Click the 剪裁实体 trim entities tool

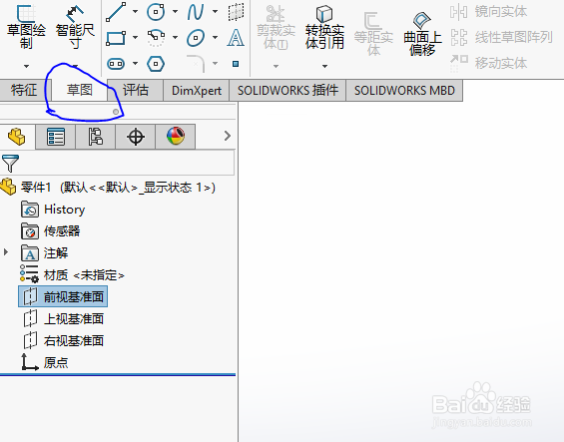pyautogui.click(x=276, y=28)
